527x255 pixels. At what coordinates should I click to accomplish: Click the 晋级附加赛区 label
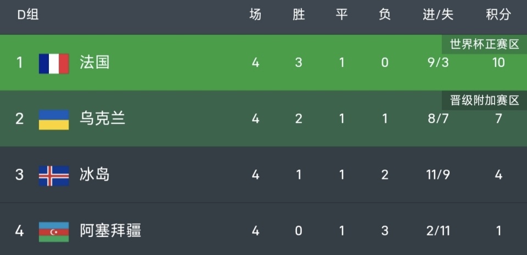tap(484, 100)
